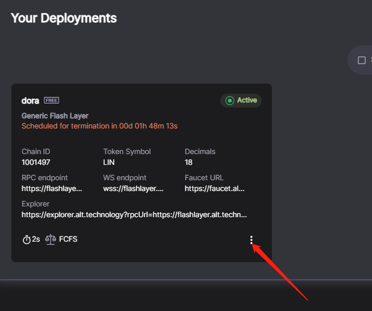Click the WS endpoint label
Screen dimensions: 372x311
point(125,178)
